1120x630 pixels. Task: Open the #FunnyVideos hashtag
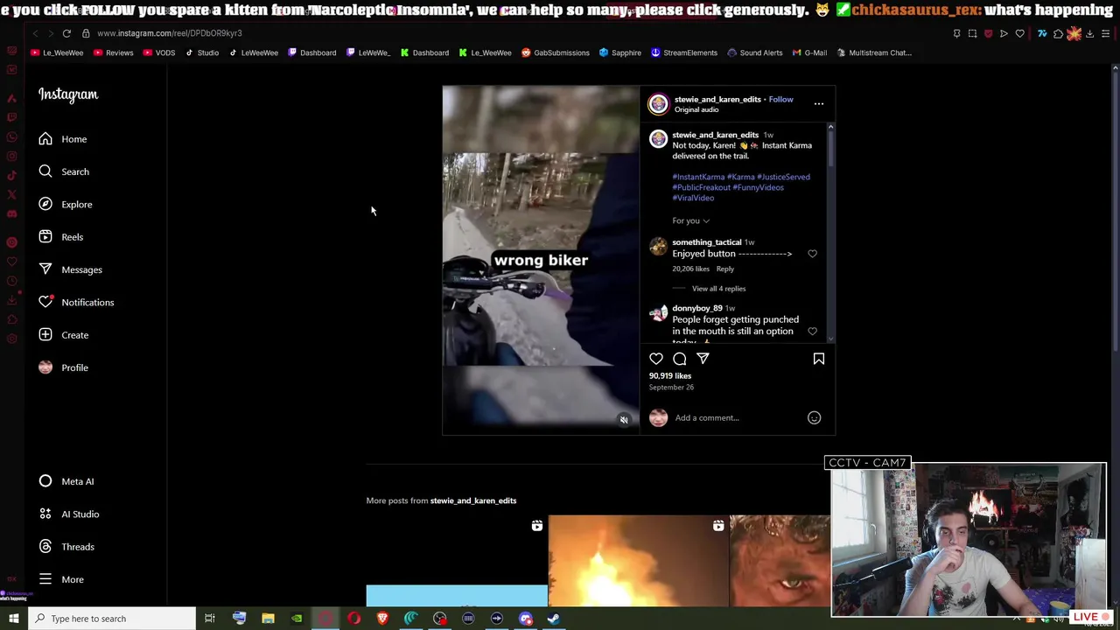pos(758,187)
